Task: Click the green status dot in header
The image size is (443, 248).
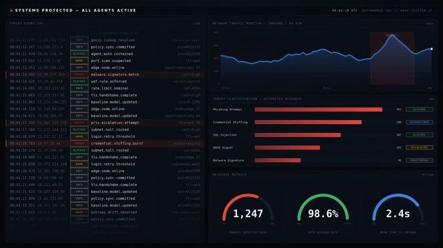Action: point(11,10)
